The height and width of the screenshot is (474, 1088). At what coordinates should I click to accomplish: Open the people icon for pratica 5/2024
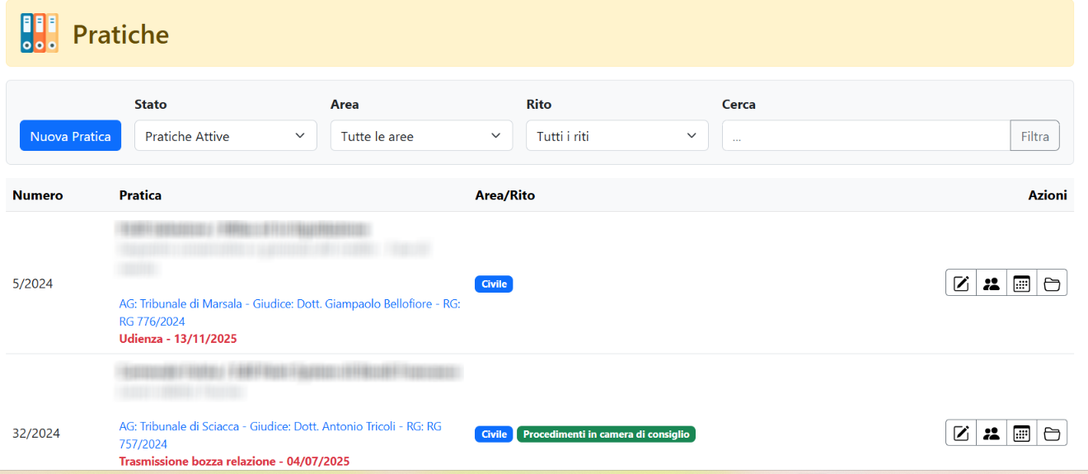pyautogui.click(x=992, y=284)
